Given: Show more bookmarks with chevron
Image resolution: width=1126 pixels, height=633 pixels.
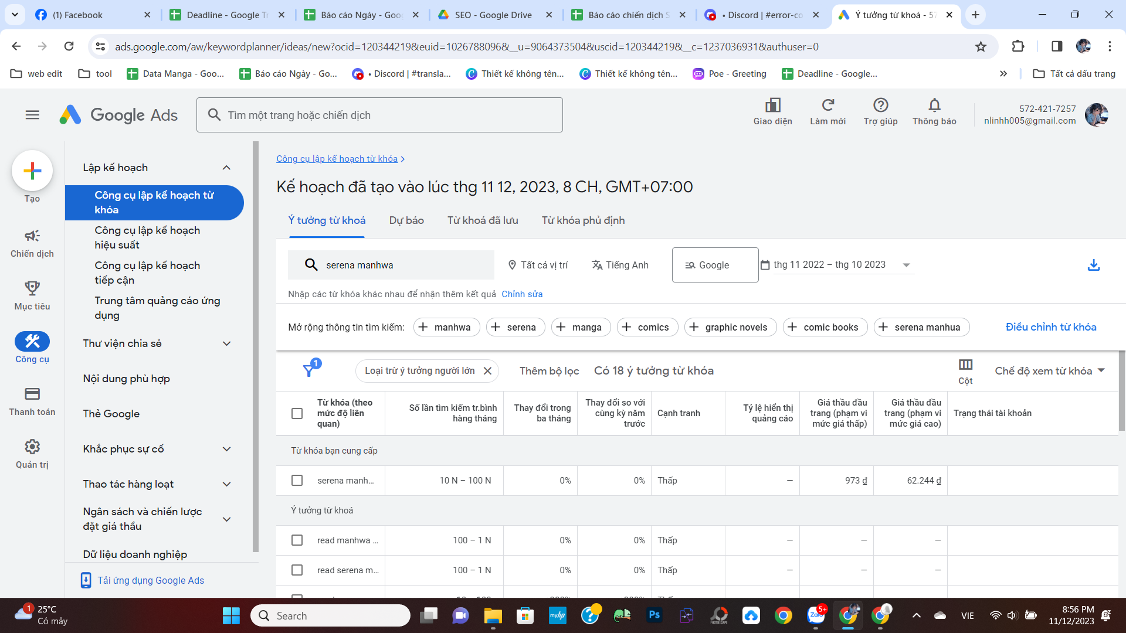Looking at the screenshot, I should (1003, 73).
